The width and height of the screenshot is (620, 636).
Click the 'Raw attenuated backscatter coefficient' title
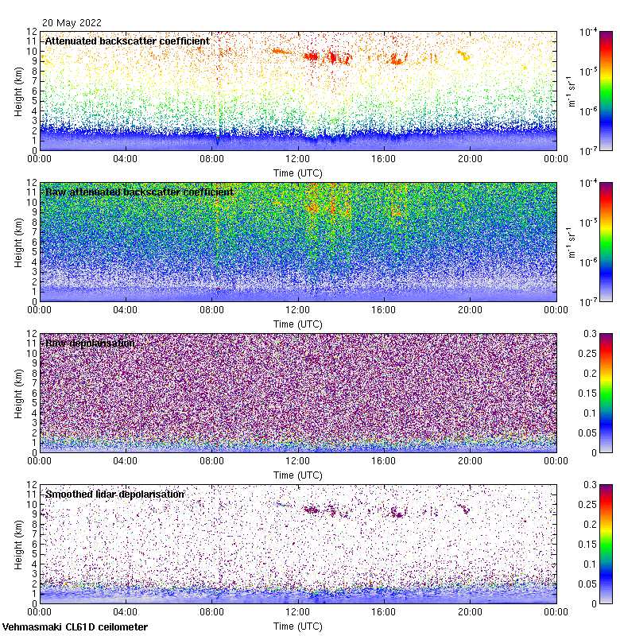tap(139, 192)
